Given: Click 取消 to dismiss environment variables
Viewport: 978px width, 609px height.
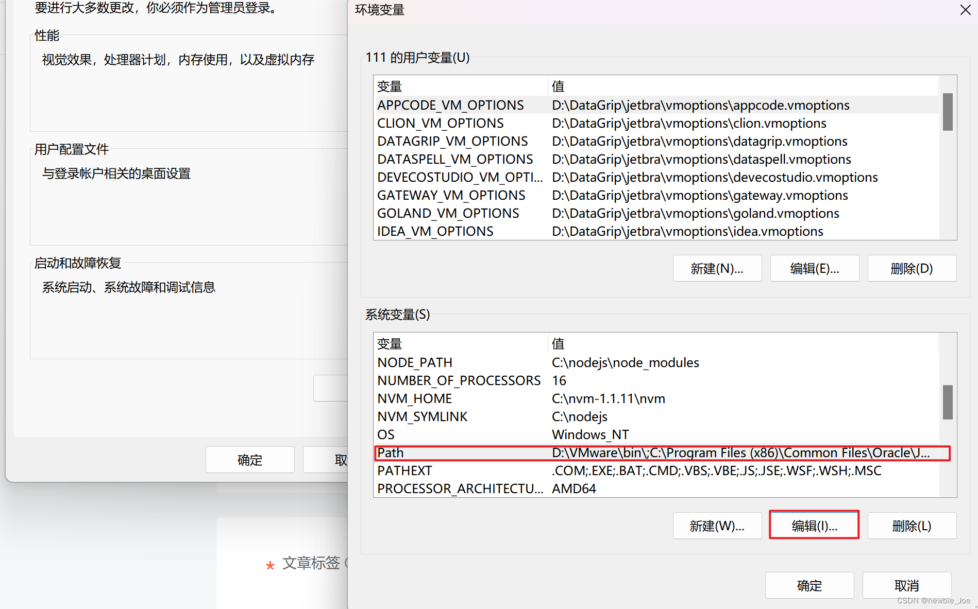Looking at the screenshot, I should tap(906, 585).
